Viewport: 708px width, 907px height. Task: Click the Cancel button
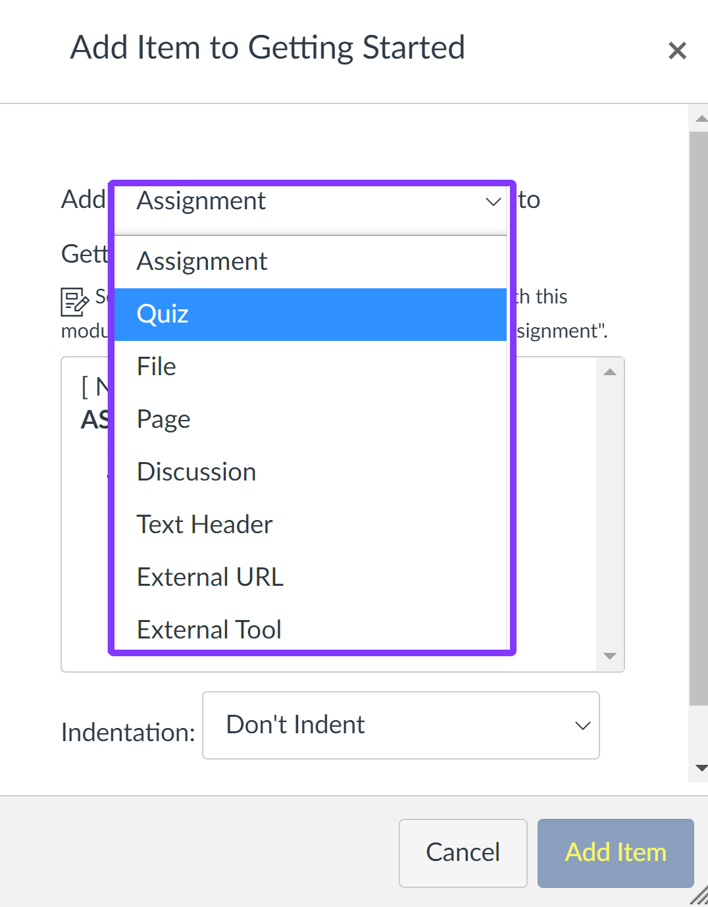point(463,853)
